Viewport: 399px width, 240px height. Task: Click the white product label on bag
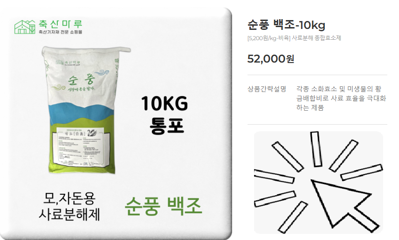pos(79,147)
